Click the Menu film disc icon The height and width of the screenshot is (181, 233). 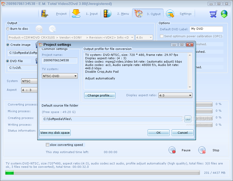pyautogui.click(x=107, y=13)
